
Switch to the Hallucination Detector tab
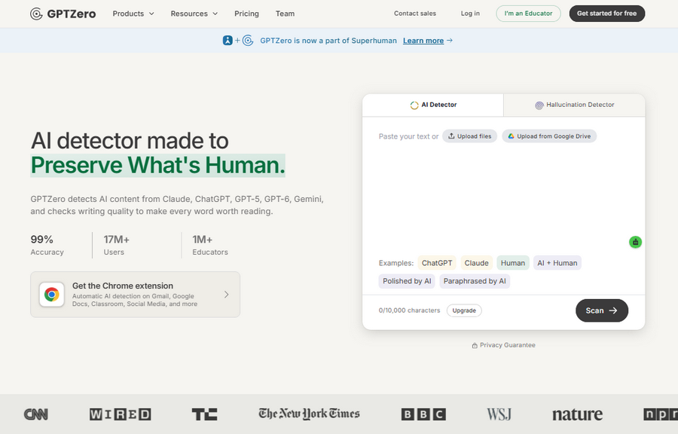(574, 105)
